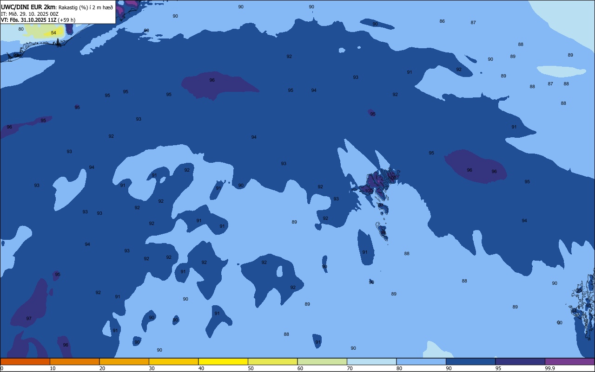Click 'Rakastig (%) í 2 m hæð' label
The height and width of the screenshot is (372, 595).
(86, 7)
